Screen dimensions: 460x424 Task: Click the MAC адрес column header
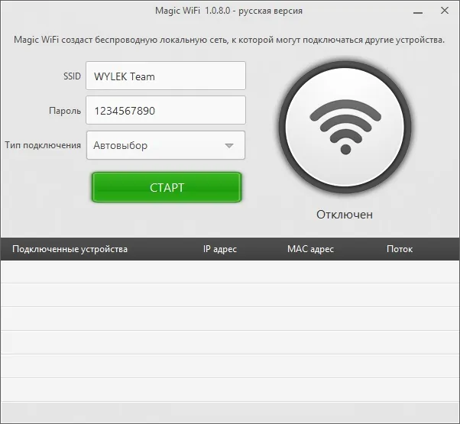pyautogui.click(x=310, y=249)
